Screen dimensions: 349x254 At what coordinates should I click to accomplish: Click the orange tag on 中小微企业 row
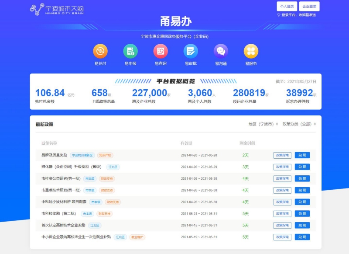pyautogui.click(x=137, y=237)
